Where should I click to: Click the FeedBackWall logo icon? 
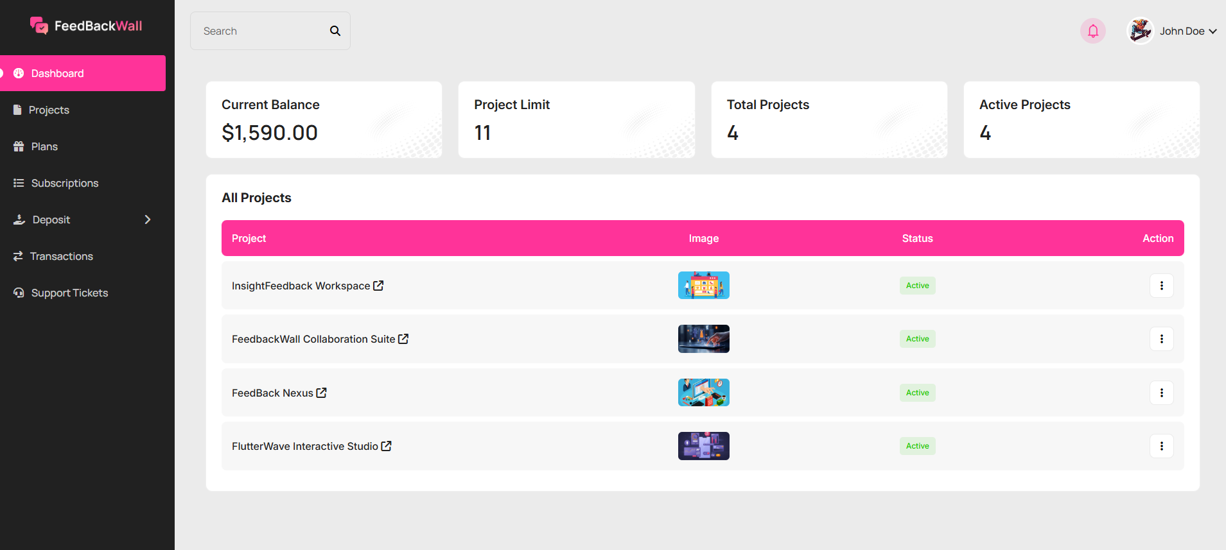tap(39, 26)
